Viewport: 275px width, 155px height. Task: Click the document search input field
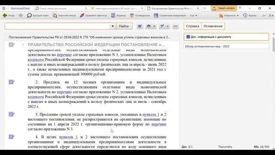pyautogui.click(x=57, y=26)
